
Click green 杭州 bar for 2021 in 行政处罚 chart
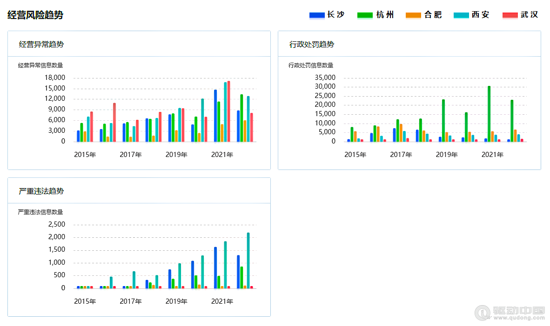[x=489, y=114]
